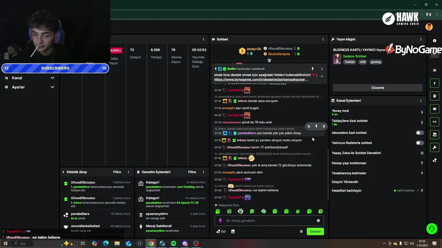
Task: Select the İzleyici Yönlendir action
Action: (345, 182)
